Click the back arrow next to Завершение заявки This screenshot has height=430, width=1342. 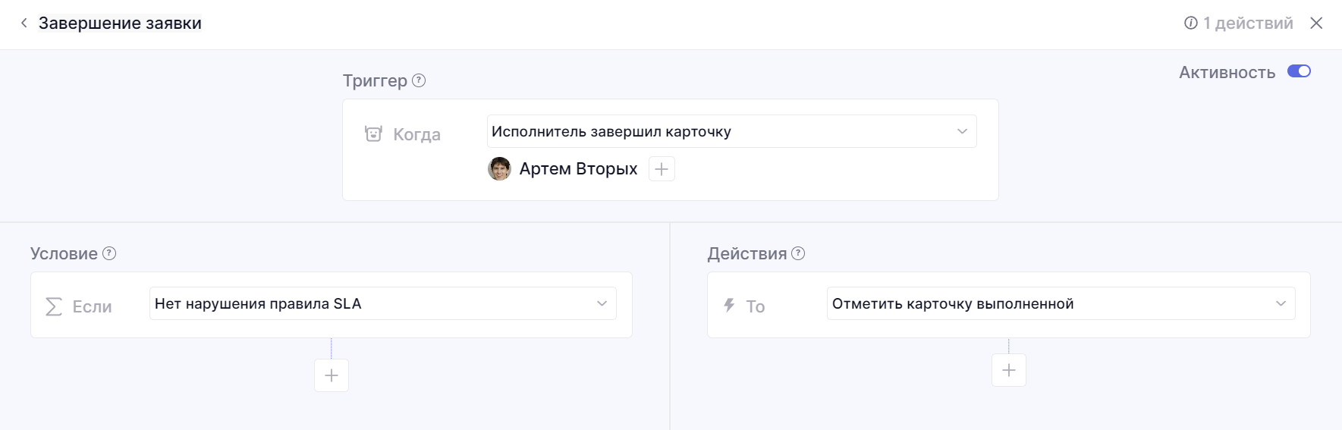point(24,24)
